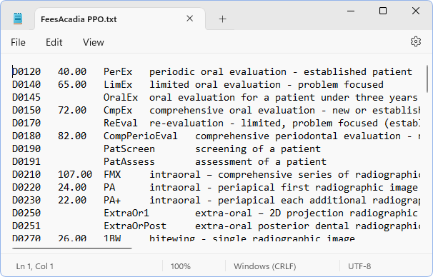Open the Notepad settings gear
This screenshot has width=433, height=277.
[x=416, y=41]
